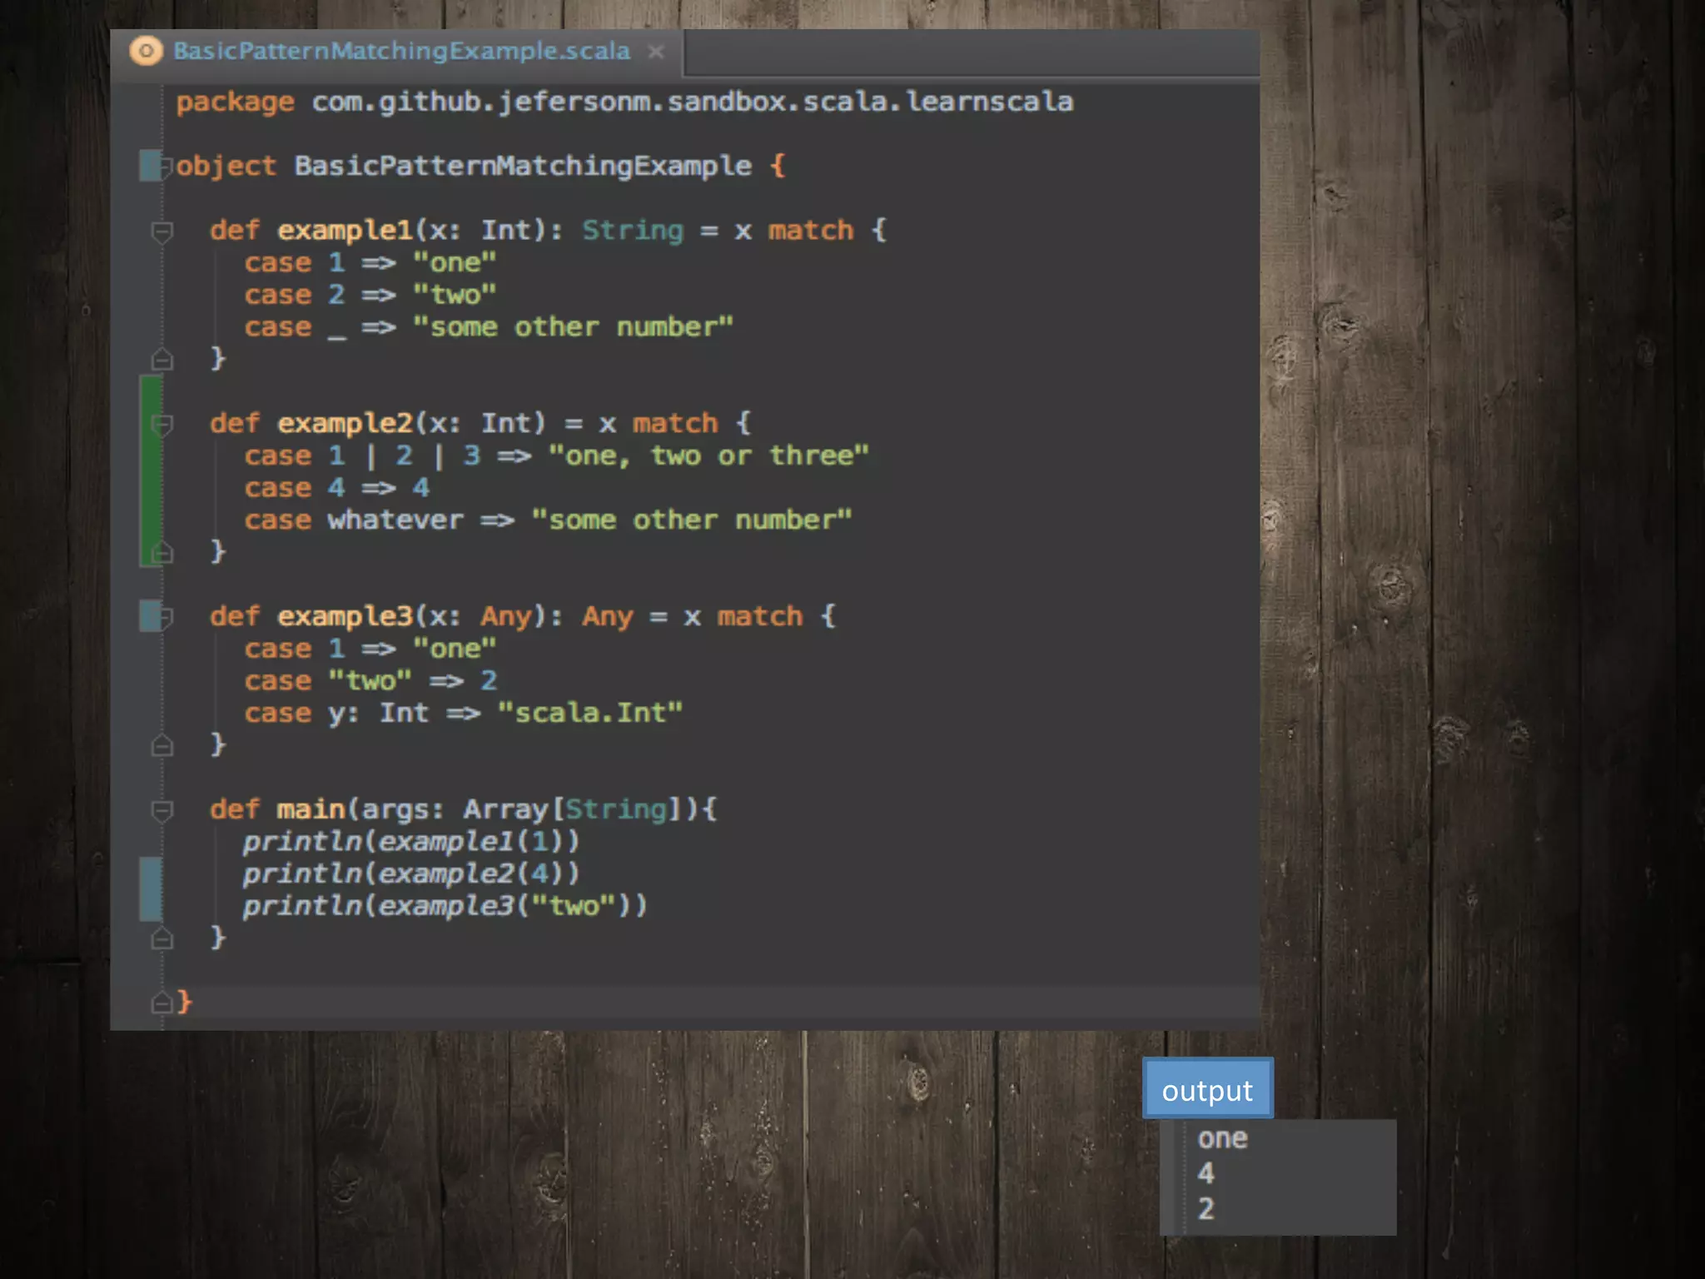Fold the example2 method body
The image size is (1705, 1279).
tap(163, 424)
